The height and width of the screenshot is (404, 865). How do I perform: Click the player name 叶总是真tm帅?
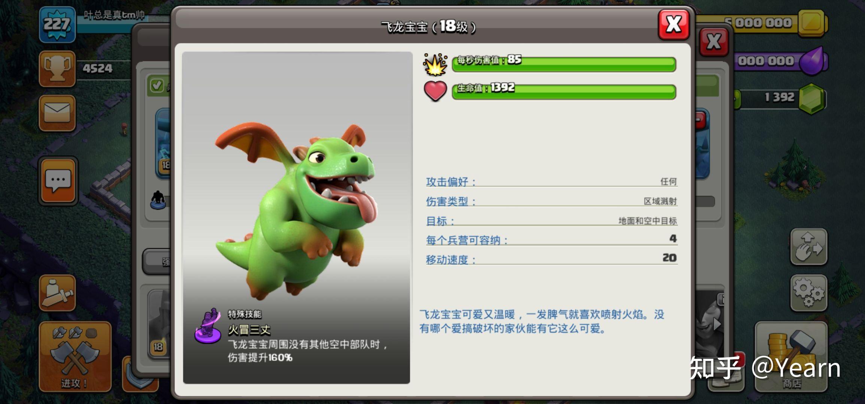click(x=114, y=15)
